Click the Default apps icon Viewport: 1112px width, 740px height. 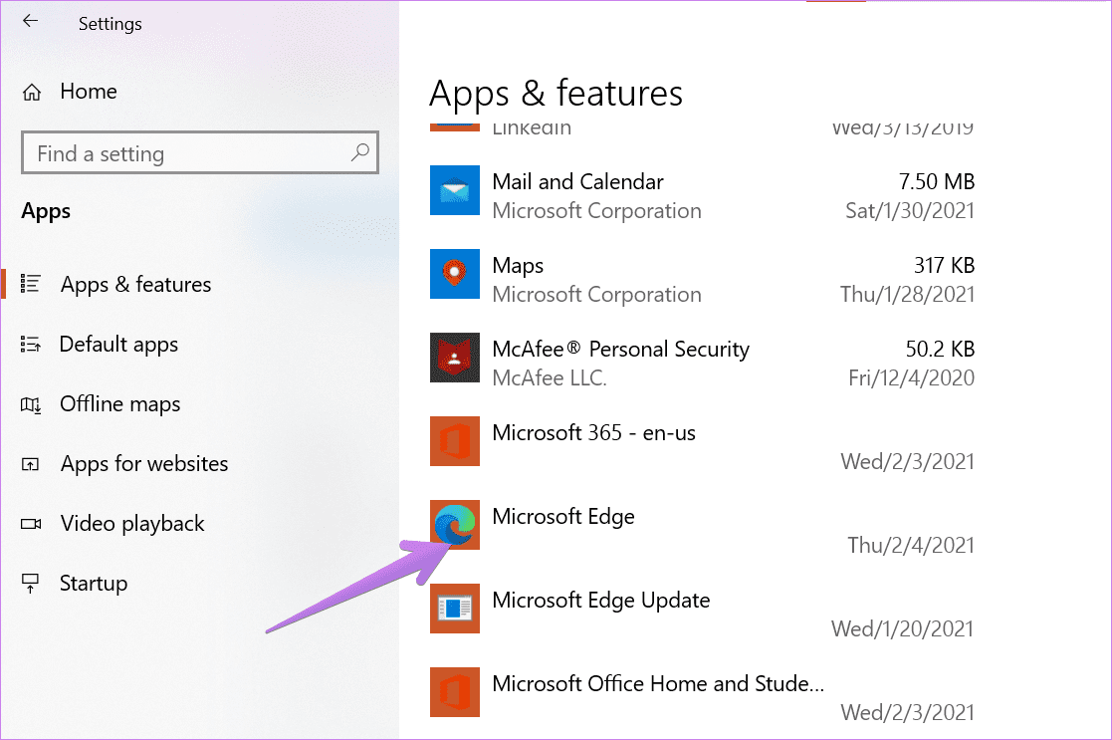(x=31, y=344)
